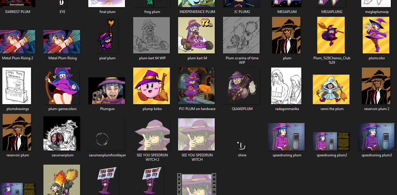Open the video file with film strip border

pyautogui.click(x=196, y=184)
